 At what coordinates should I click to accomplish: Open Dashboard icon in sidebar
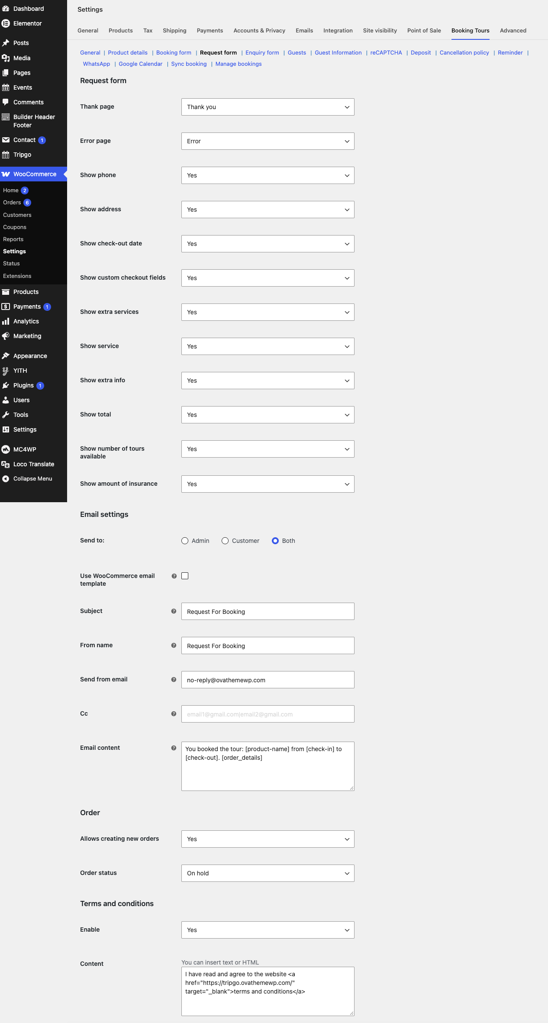[6, 9]
